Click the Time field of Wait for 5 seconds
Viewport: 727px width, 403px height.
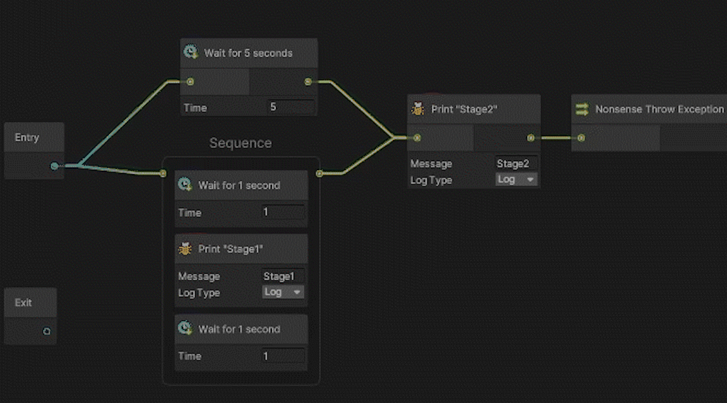coord(291,107)
